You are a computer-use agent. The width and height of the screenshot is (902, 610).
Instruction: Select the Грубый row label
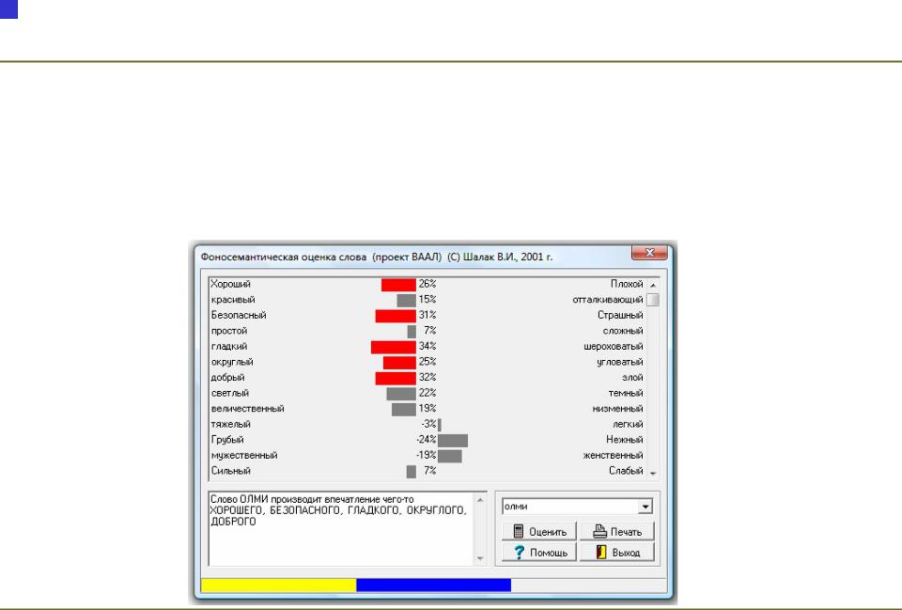click(x=227, y=440)
